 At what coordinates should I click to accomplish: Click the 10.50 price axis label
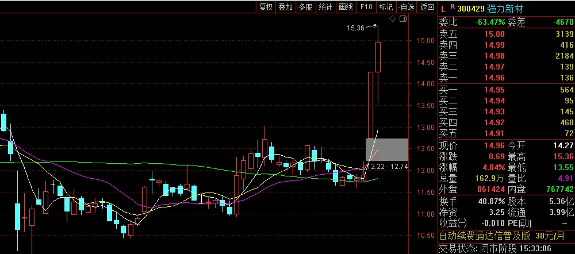click(x=425, y=236)
